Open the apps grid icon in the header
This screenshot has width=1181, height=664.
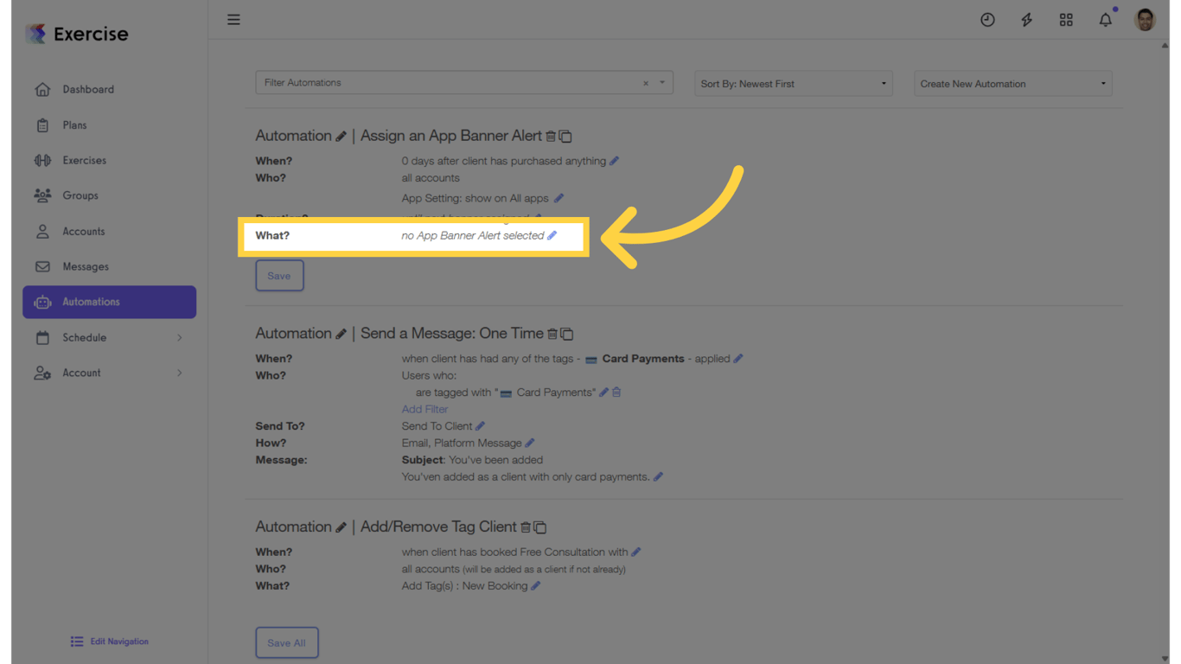coord(1066,19)
